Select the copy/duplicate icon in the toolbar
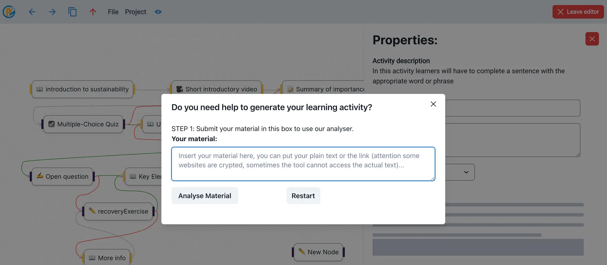 pos(73,12)
